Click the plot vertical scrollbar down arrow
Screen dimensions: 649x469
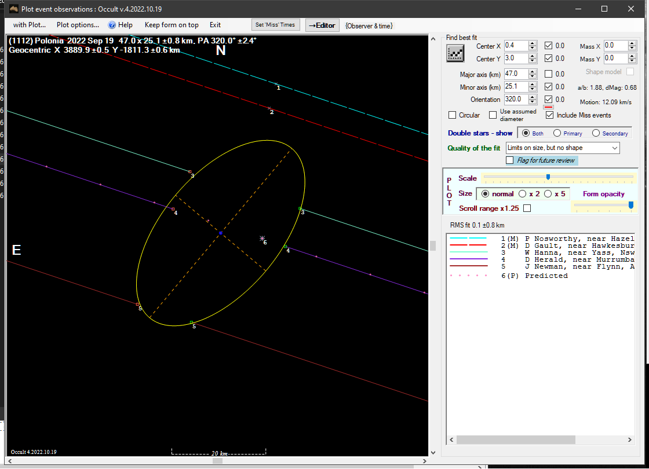click(x=433, y=452)
